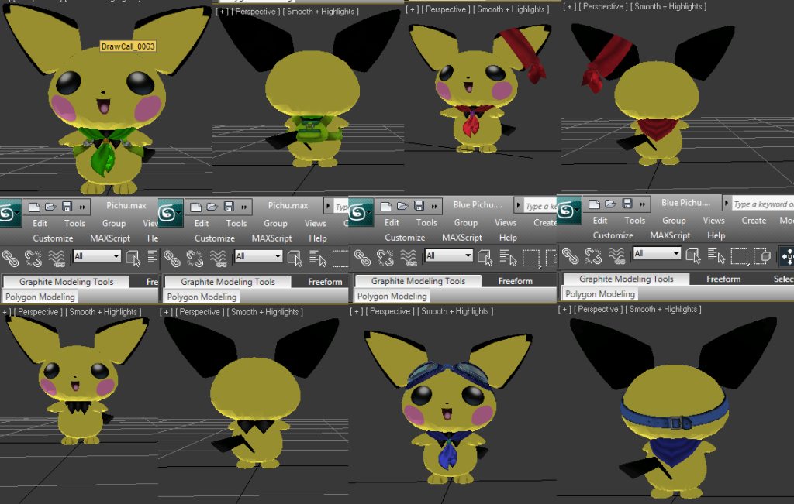
Task: Click Save icon in left Blue Pichu window
Action: (419, 206)
